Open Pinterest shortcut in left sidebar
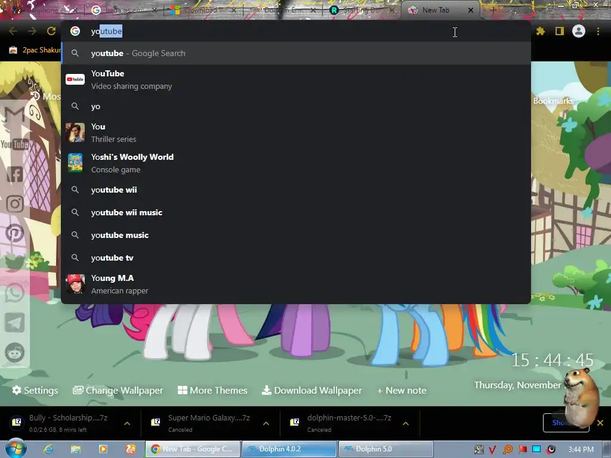The height and width of the screenshot is (458, 611). pos(14,233)
